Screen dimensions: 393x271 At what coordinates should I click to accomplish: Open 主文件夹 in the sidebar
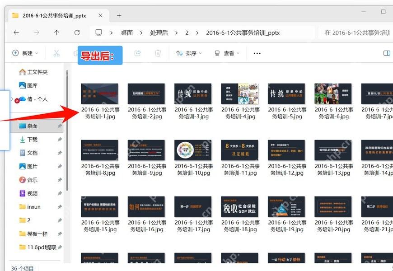pyautogui.click(x=33, y=72)
